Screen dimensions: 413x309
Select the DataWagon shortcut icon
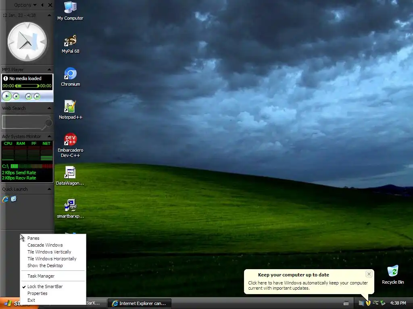tap(70, 175)
